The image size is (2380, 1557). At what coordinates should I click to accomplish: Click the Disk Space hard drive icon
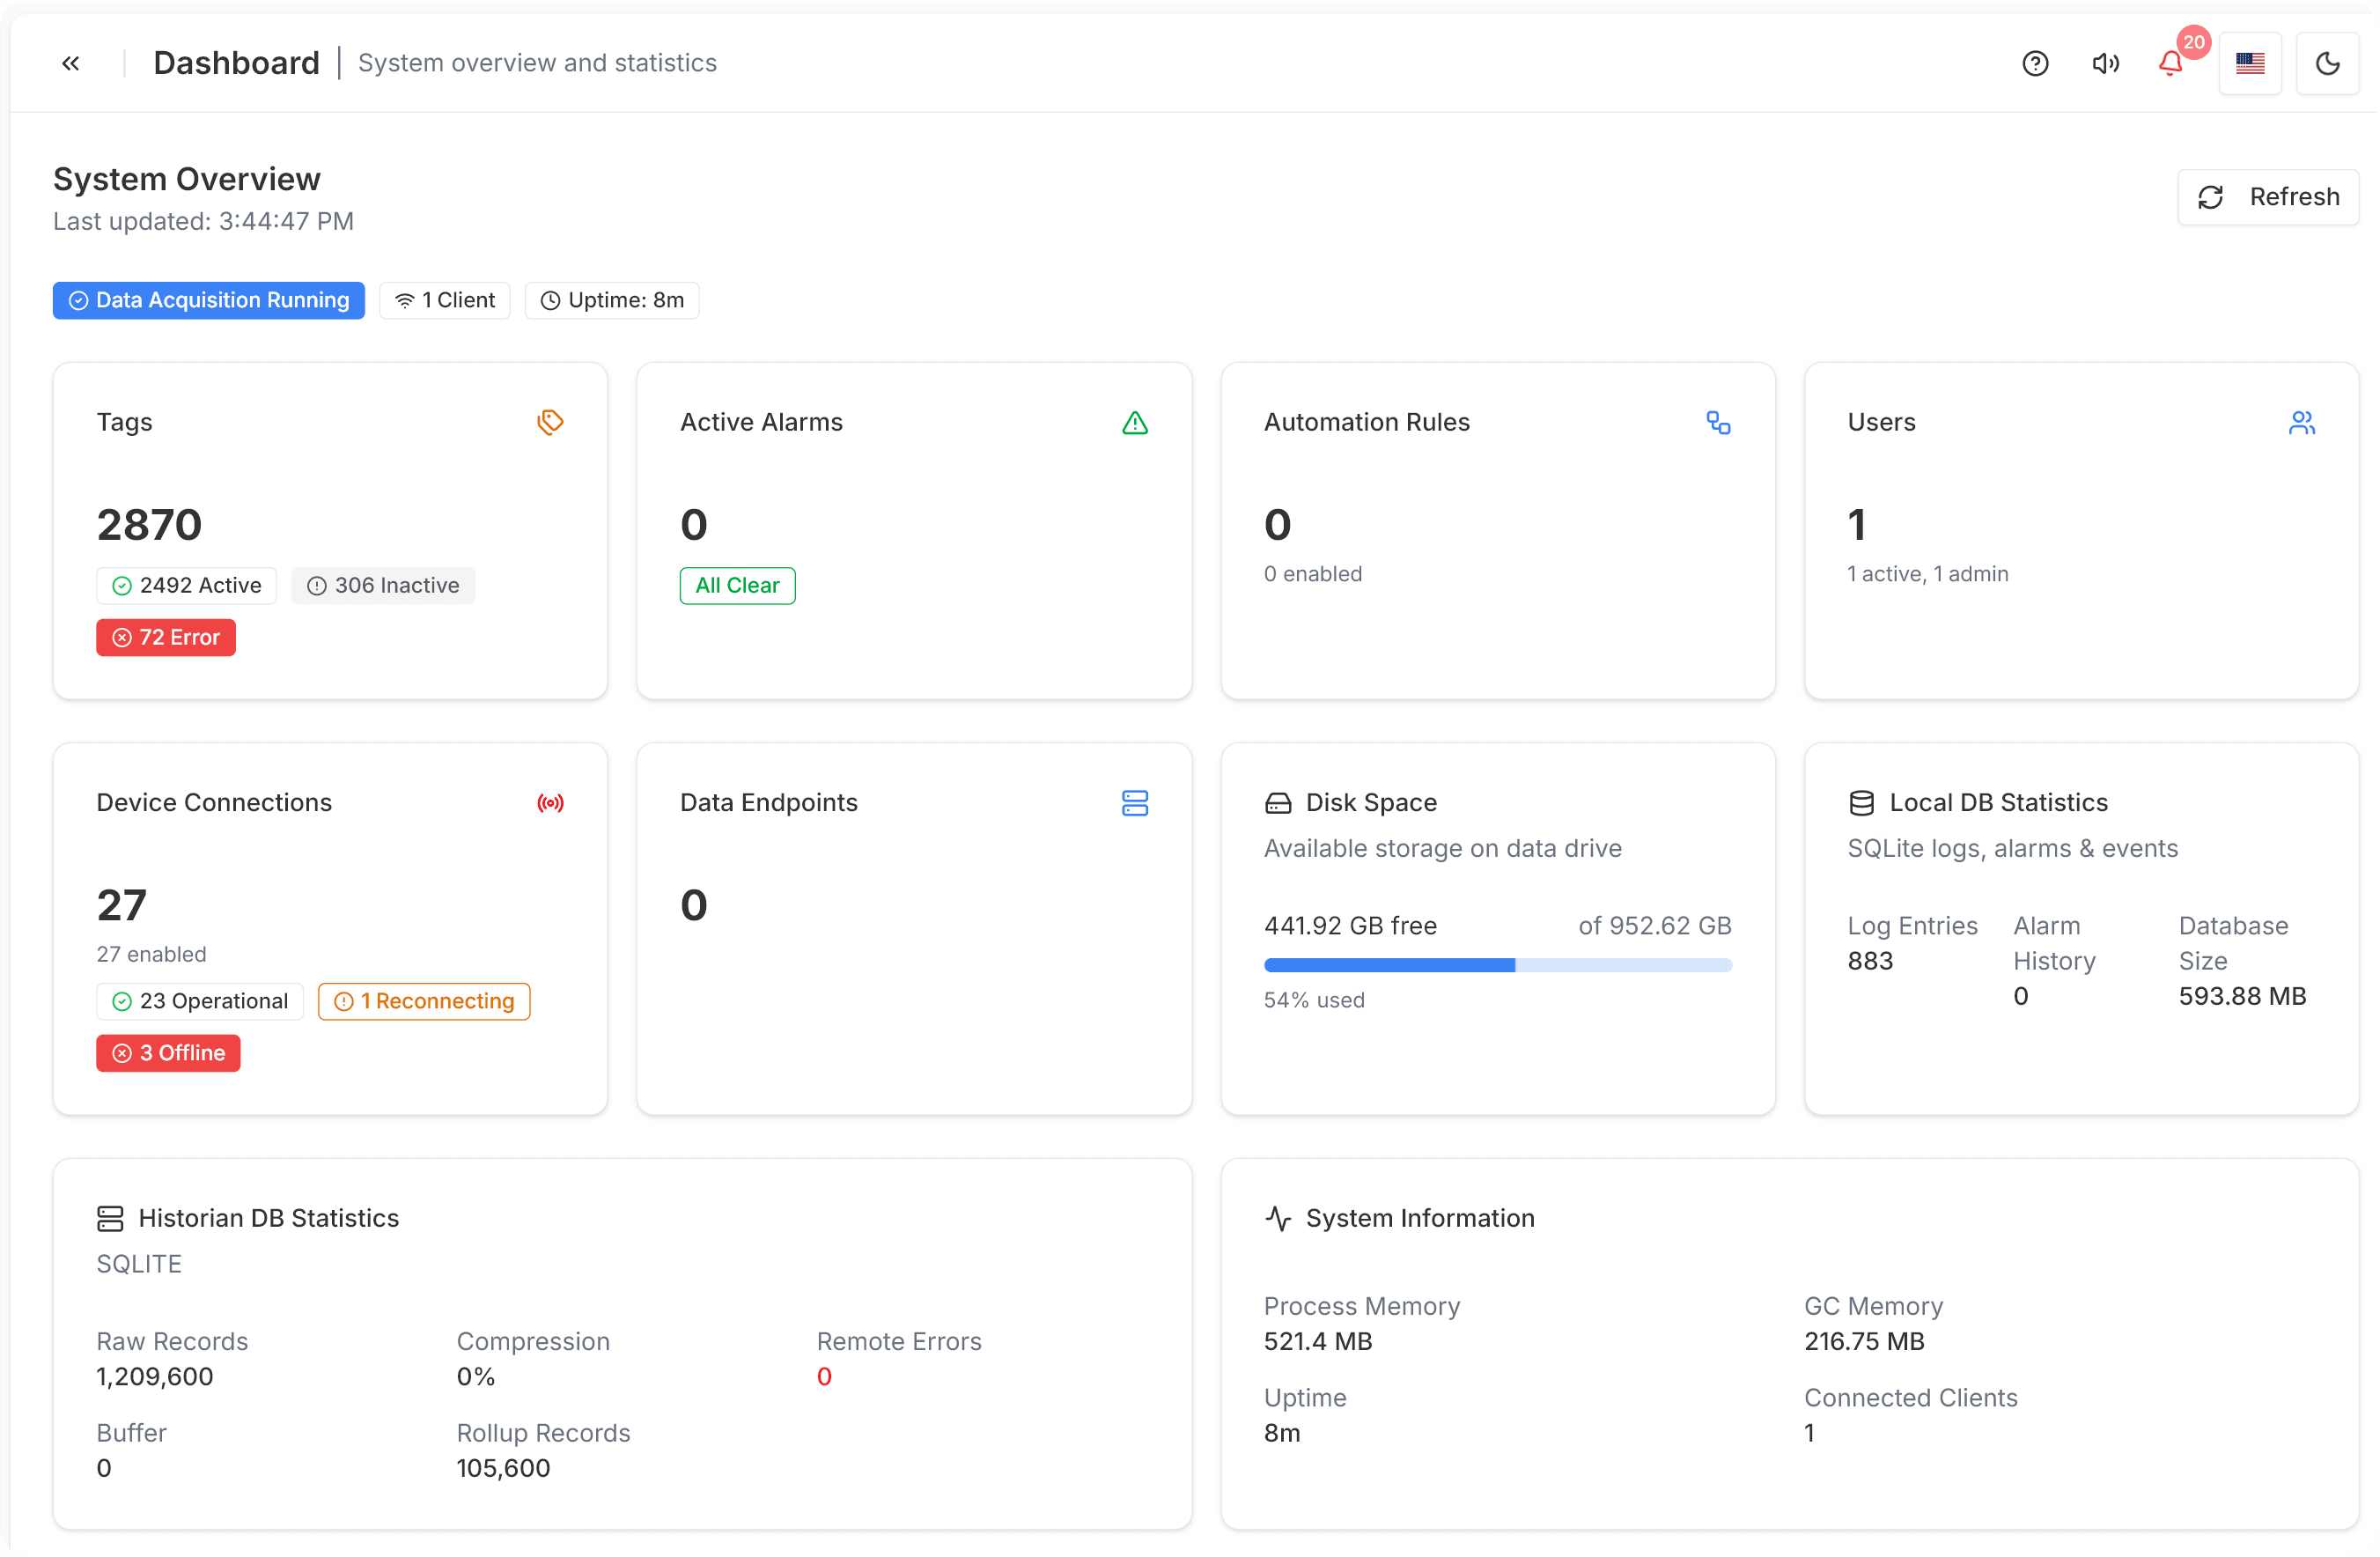(x=1278, y=802)
